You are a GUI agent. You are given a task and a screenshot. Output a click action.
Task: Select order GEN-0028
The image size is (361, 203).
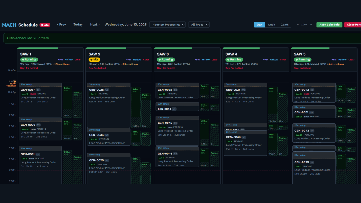click(109, 105)
